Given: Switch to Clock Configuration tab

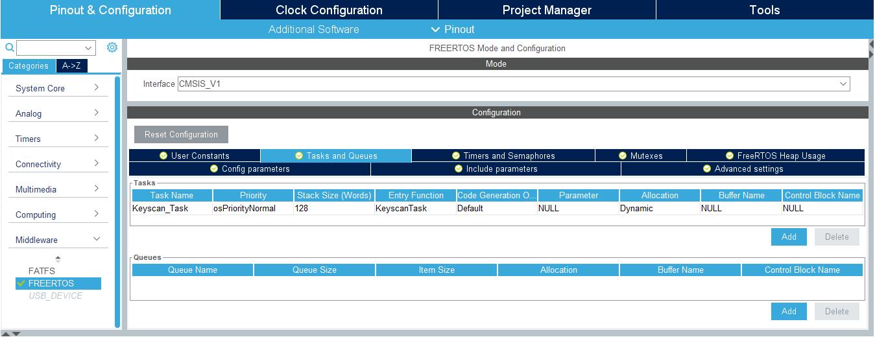Looking at the screenshot, I should (329, 10).
